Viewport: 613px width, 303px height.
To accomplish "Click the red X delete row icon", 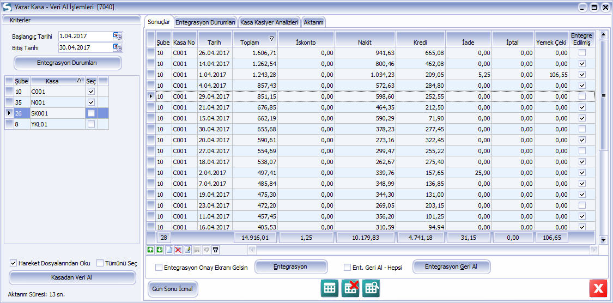I will coord(178,250).
